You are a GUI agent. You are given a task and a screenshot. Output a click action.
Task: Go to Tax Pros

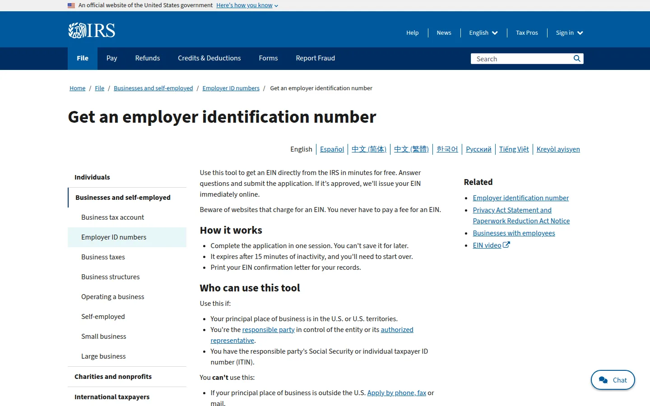527,32
